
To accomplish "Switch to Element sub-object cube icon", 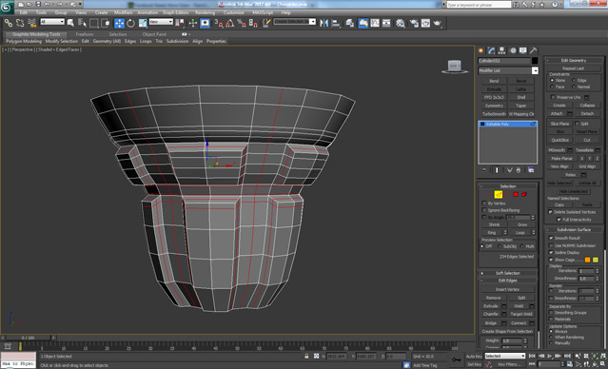I will (x=524, y=194).
